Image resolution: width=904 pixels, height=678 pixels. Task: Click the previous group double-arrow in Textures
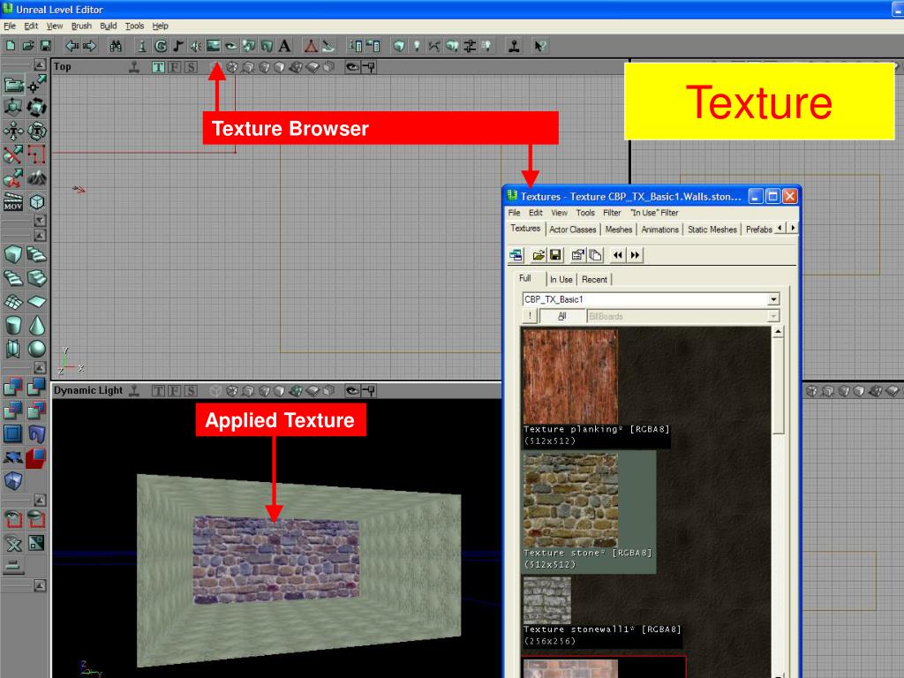pos(618,255)
